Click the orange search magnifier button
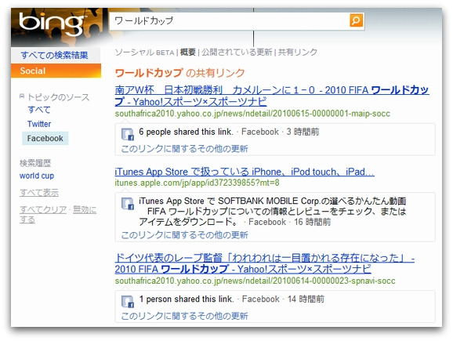This screenshot has width=453, height=341. [356, 20]
